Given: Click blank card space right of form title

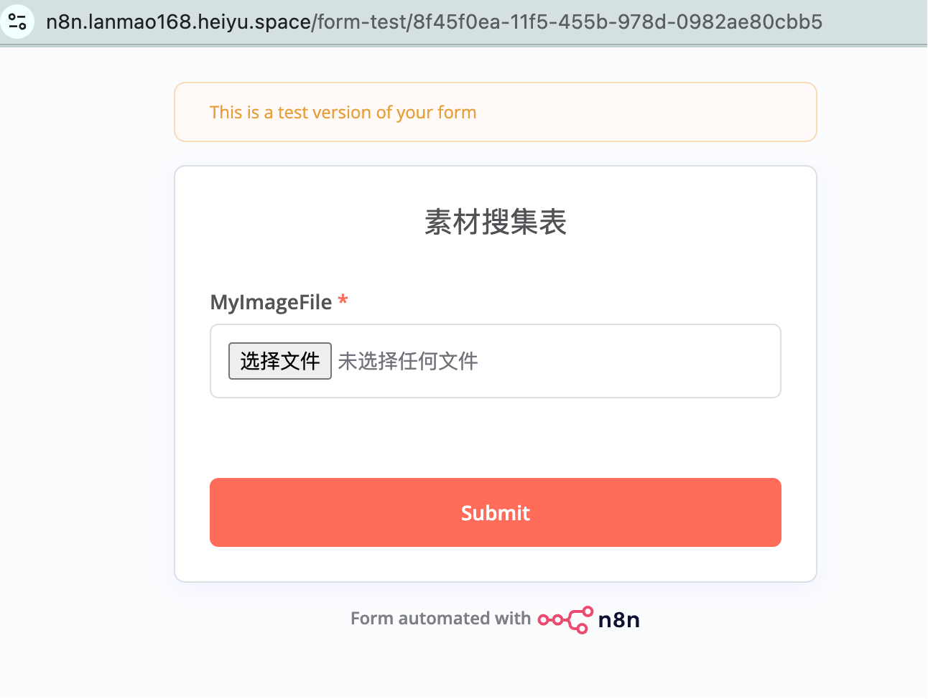Looking at the screenshot, I should [x=690, y=222].
